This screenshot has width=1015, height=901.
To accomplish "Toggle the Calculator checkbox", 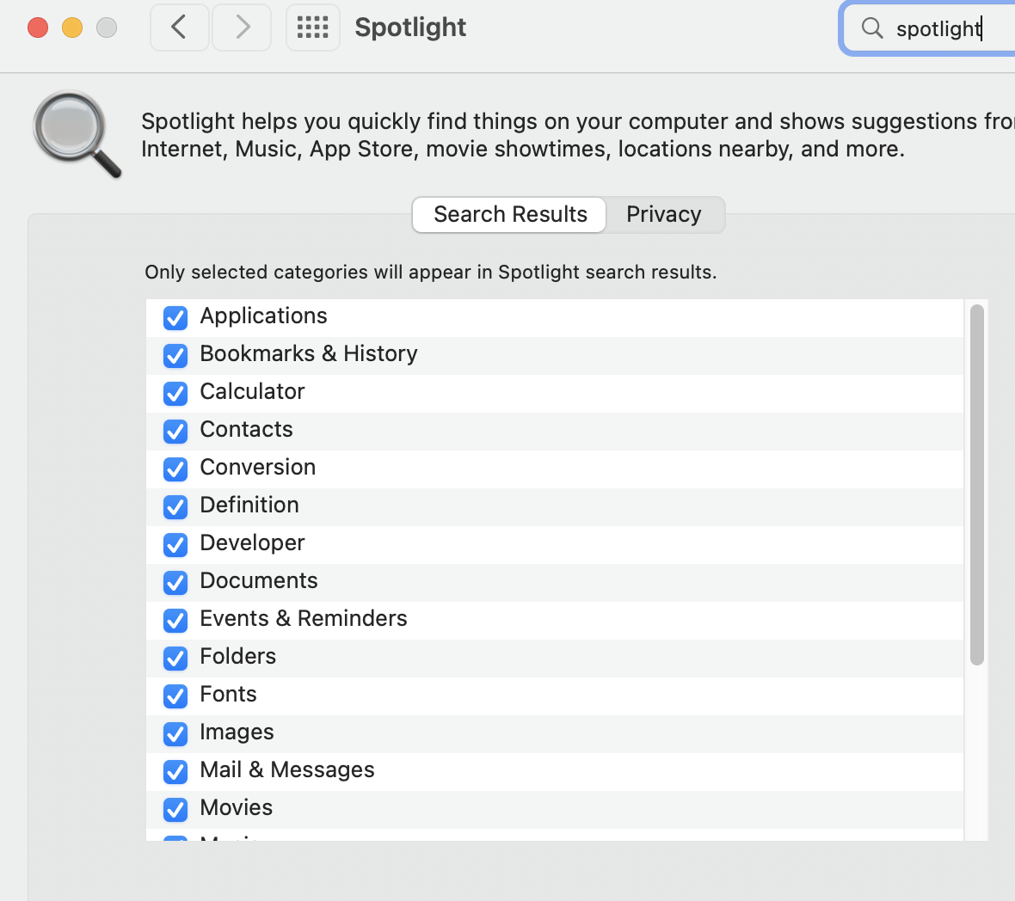I will point(175,393).
